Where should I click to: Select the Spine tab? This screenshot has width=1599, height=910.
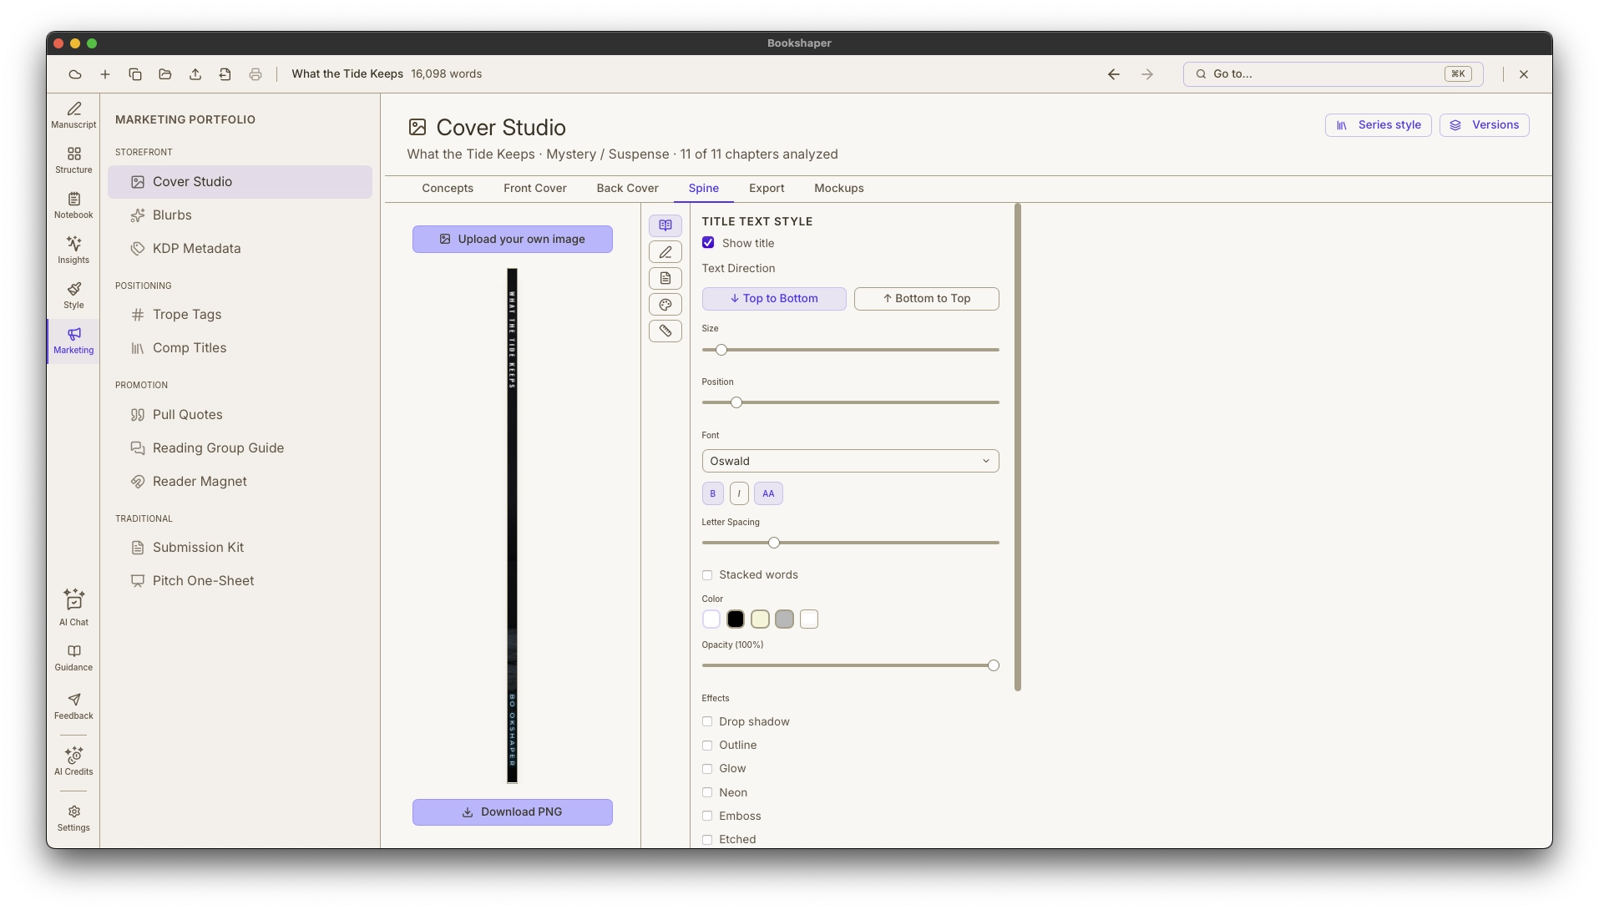704,189
